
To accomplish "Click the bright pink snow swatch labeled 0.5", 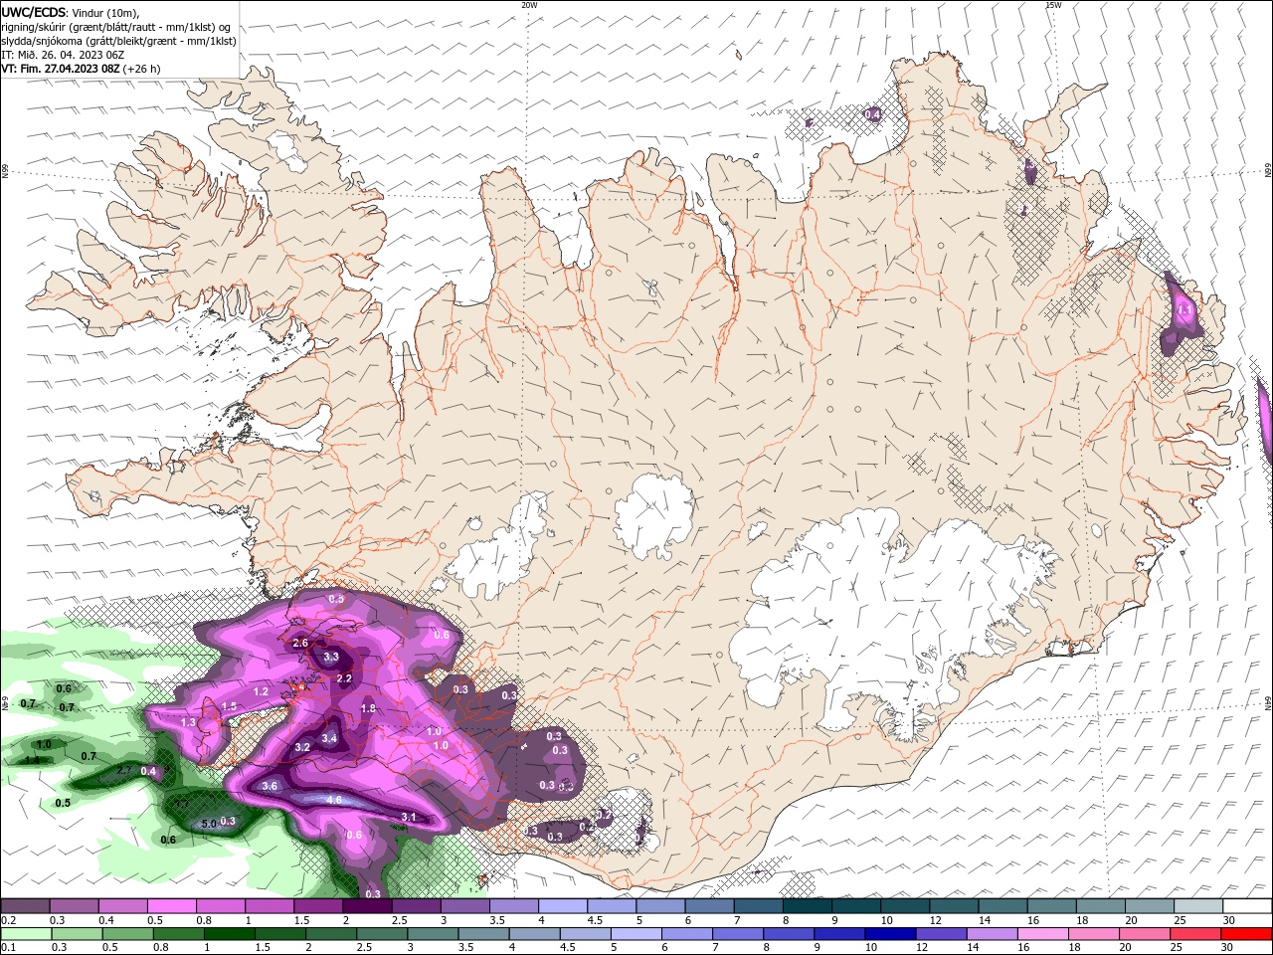I will pos(171,906).
